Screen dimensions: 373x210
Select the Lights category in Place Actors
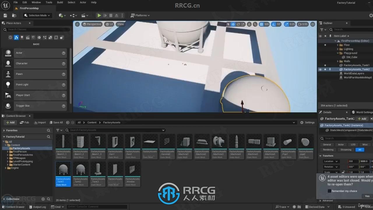coord(22,38)
